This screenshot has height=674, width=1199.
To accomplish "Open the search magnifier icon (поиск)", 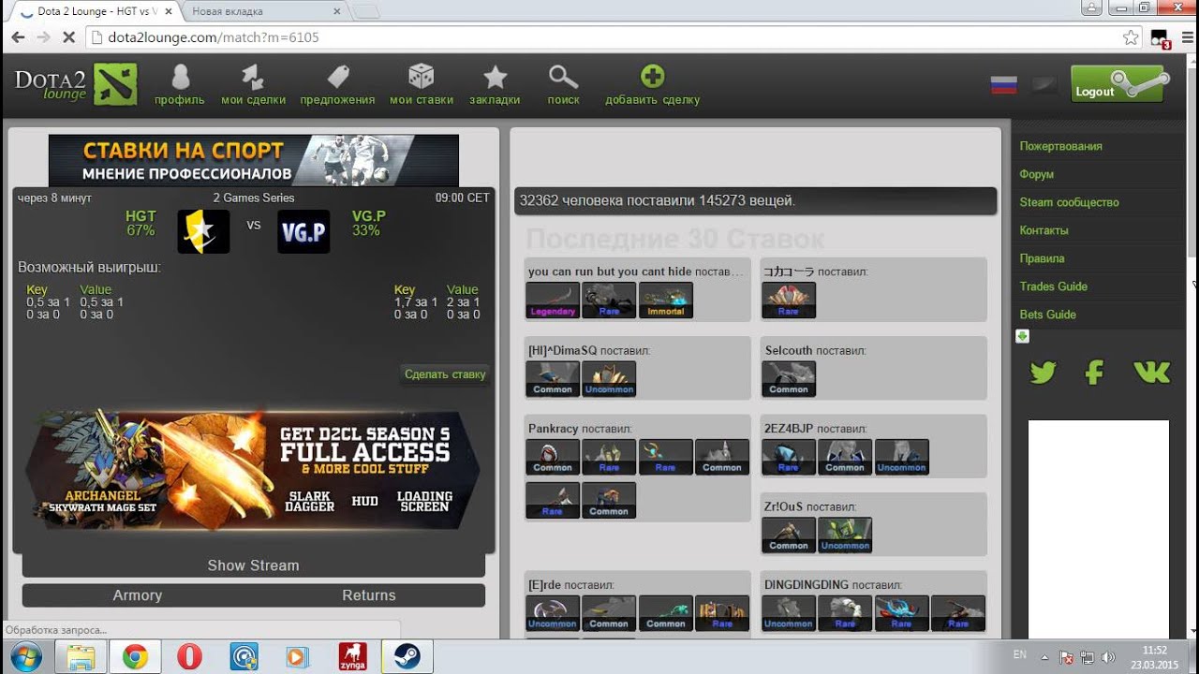I will point(563,77).
